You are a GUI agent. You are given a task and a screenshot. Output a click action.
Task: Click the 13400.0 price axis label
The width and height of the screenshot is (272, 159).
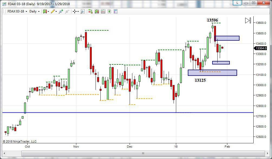[261, 44]
